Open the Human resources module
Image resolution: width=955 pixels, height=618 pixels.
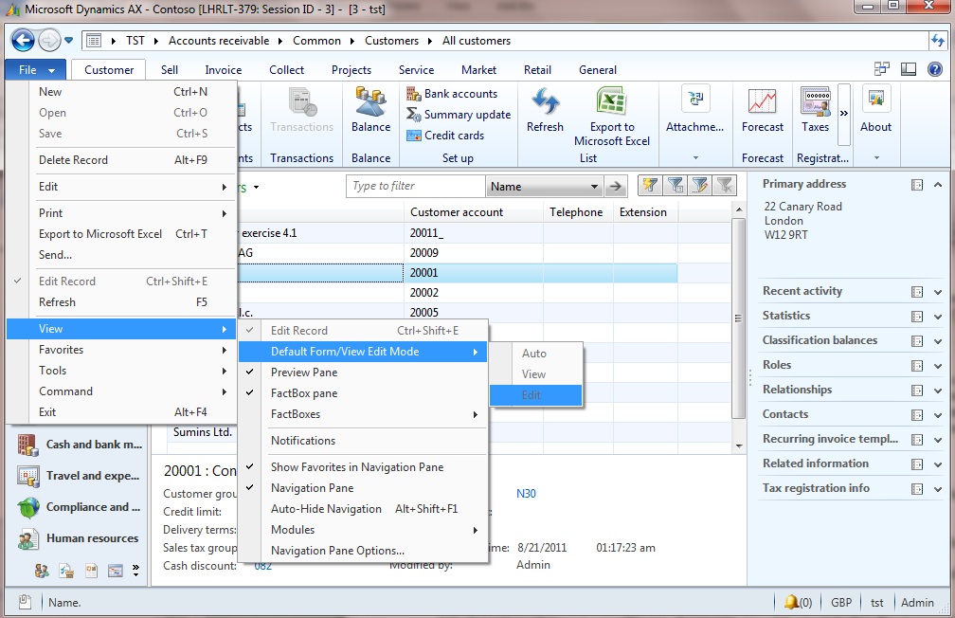click(78, 538)
